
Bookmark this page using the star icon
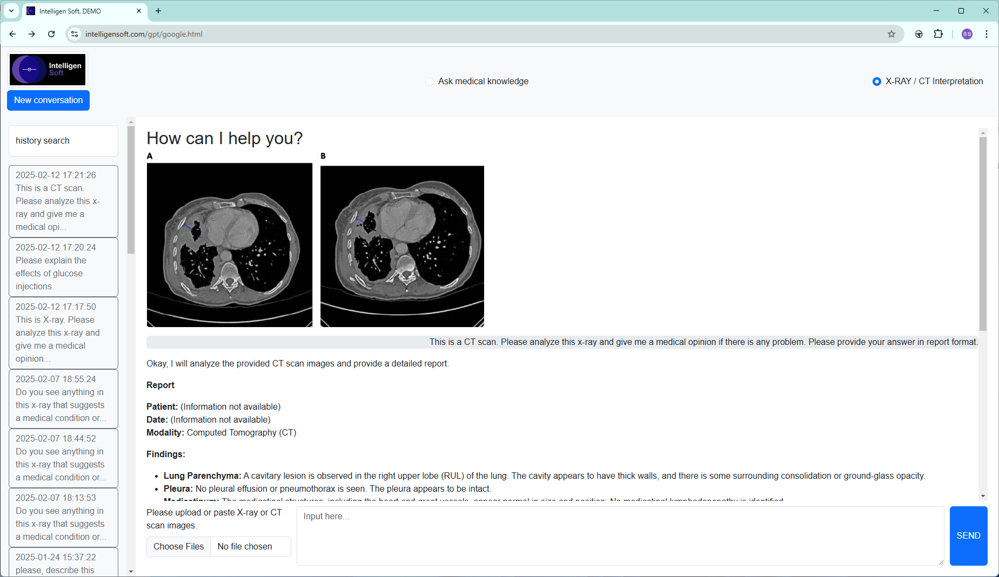click(891, 34)
